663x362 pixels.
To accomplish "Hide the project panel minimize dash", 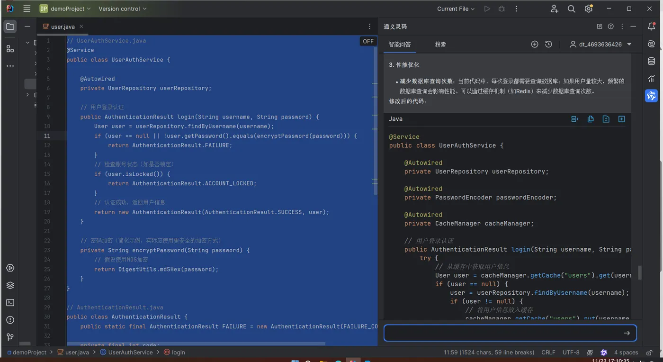I will (27, 27).
